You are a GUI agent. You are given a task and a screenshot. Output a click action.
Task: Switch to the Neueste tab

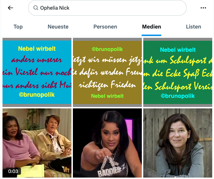point(58,27)
